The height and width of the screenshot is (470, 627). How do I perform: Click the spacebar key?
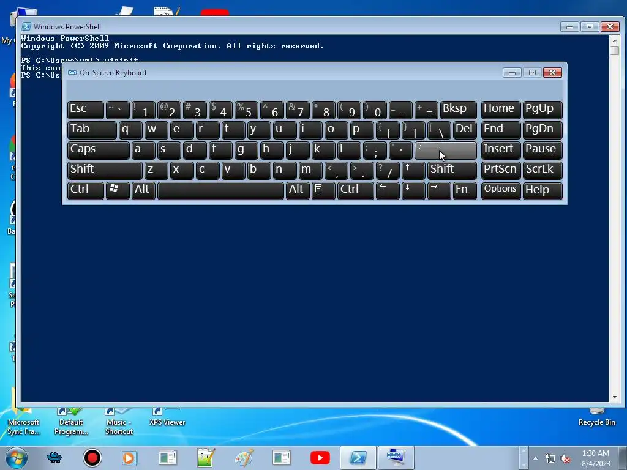click(220, 190)
